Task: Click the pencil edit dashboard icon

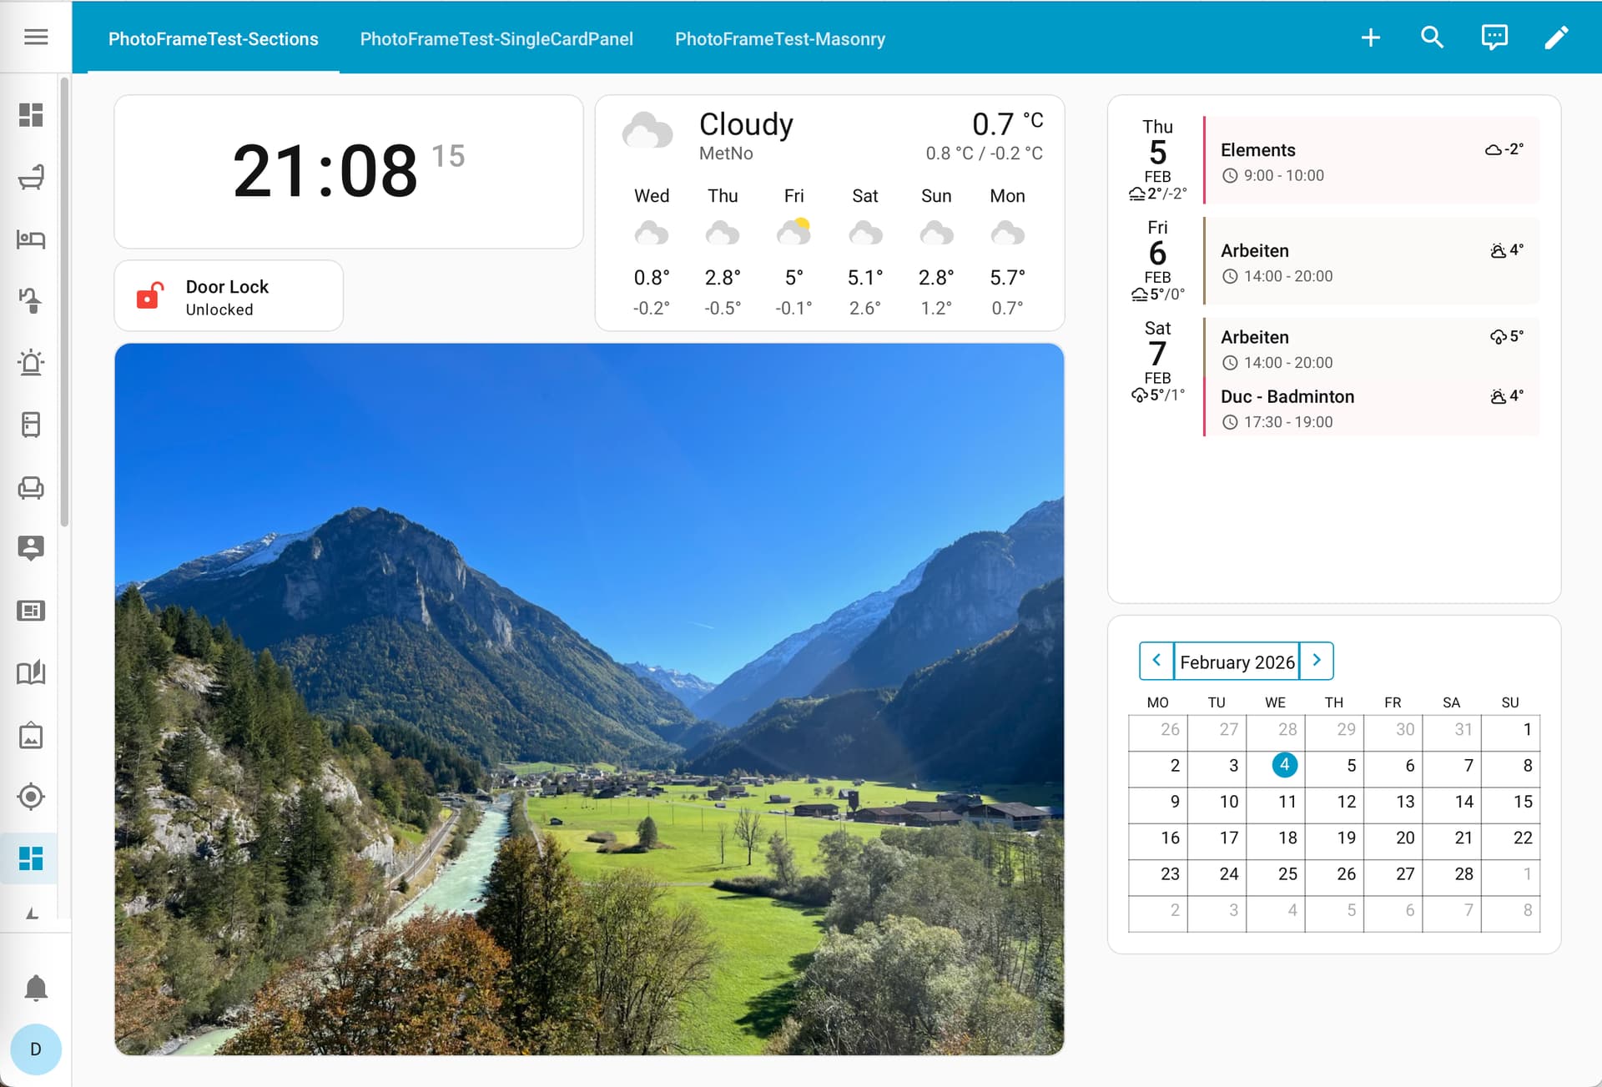Action: [1556, 38]
